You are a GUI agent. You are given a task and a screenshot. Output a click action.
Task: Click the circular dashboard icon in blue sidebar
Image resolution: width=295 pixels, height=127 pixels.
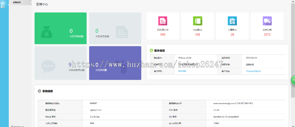tap(3, 3)
